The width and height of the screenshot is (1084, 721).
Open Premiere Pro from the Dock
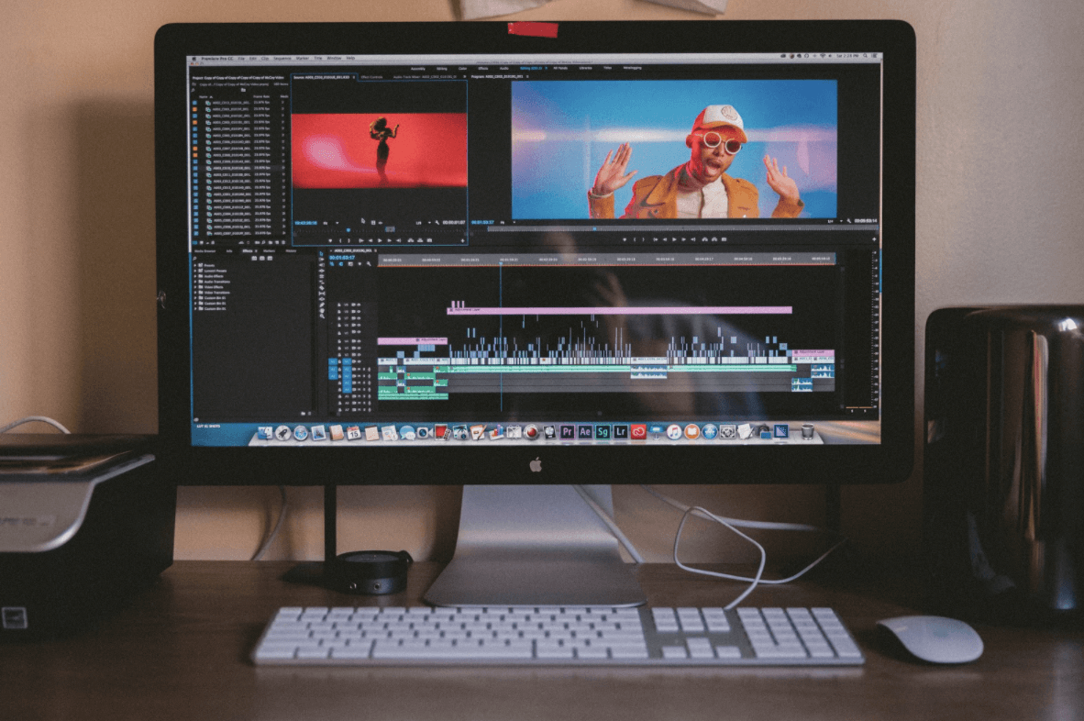567,432
